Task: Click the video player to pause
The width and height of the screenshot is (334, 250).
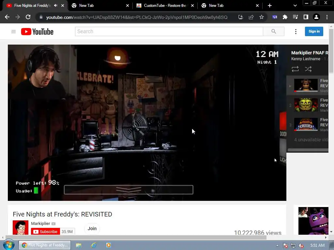Action: [x=147, y=123]
